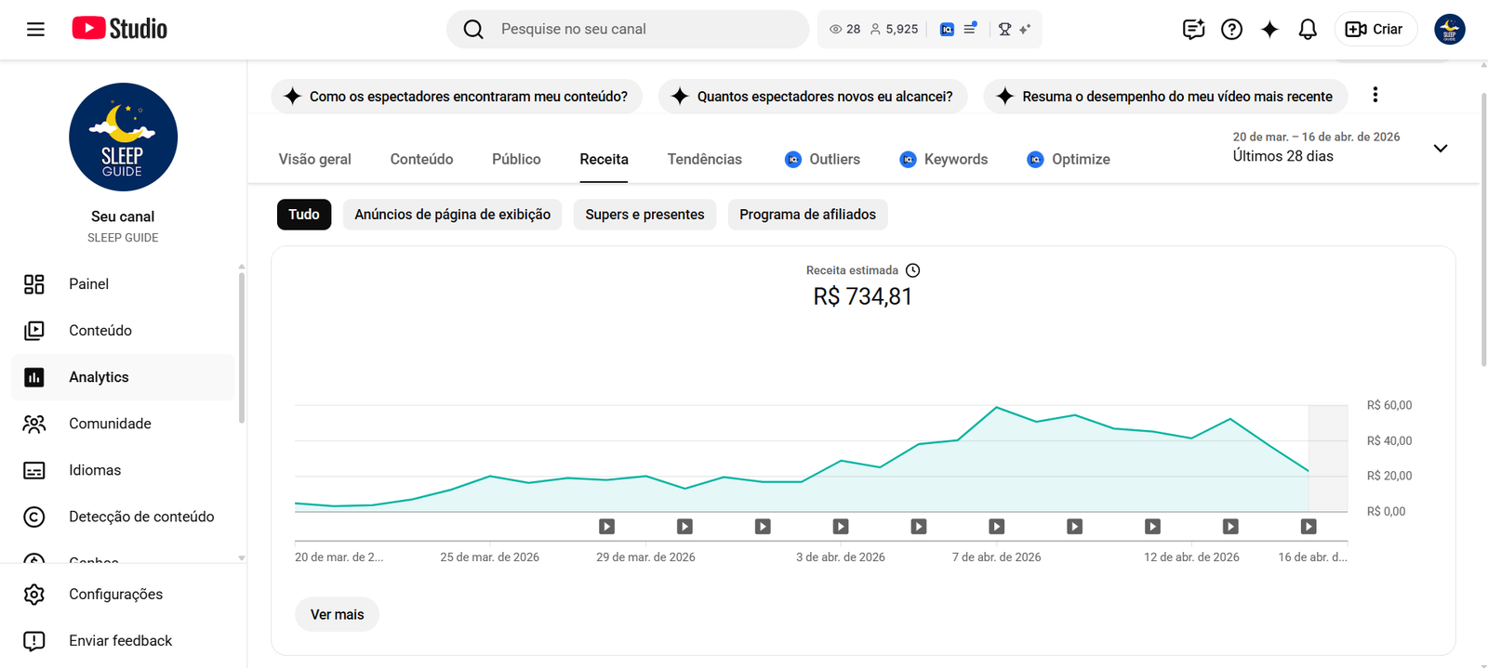
Task: Switch to the Visão geral tab
Action: 314,160
